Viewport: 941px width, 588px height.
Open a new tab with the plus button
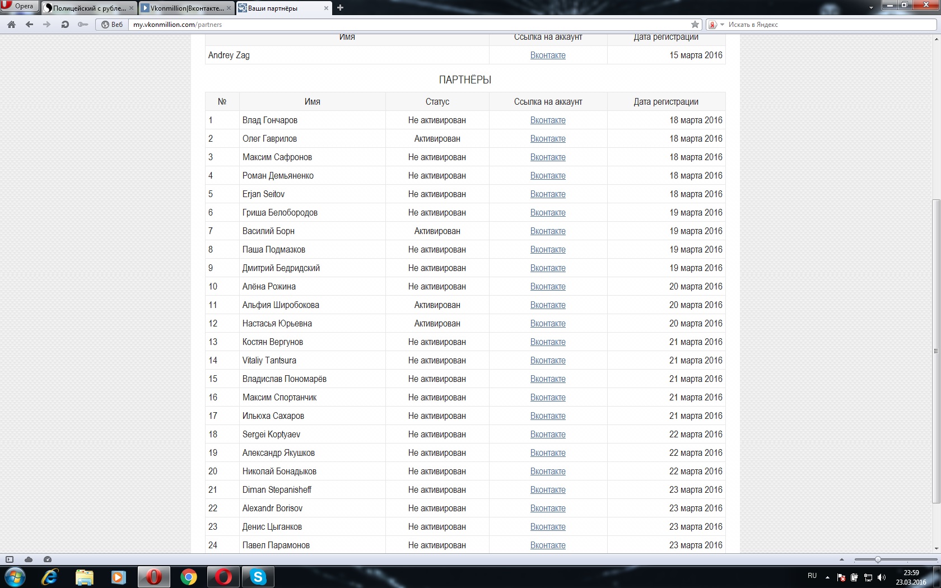click(340, 8)
